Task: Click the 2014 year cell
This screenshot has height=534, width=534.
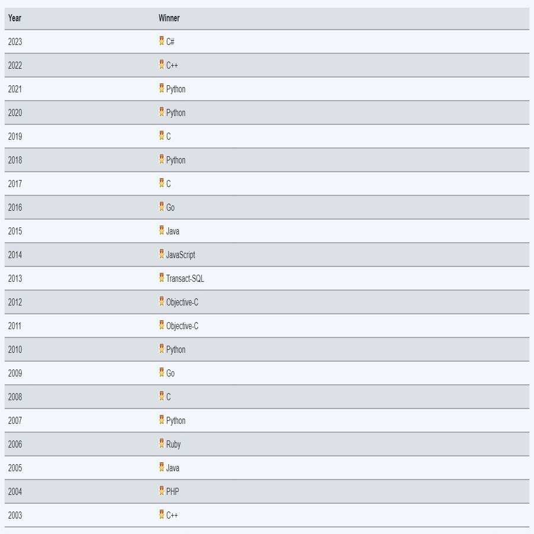Action: click(15, 255)
